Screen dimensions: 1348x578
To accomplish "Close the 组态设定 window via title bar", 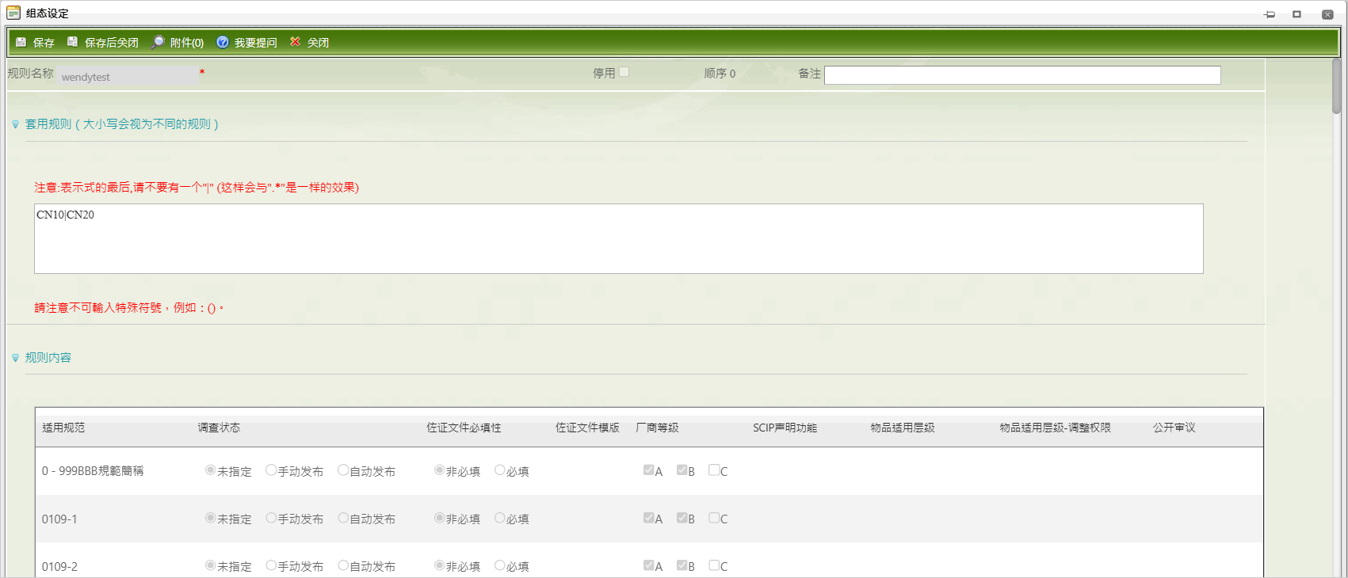I will click(1327, 14).
